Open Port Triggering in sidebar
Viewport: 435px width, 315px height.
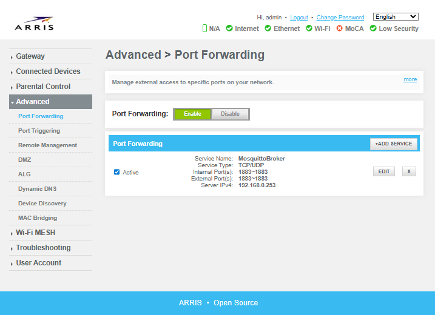coord(39,131)
